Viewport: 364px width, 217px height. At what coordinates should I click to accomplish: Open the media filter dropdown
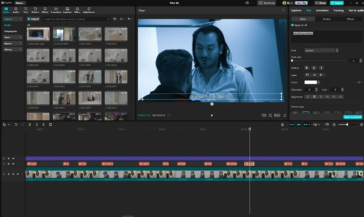point(130,19)
